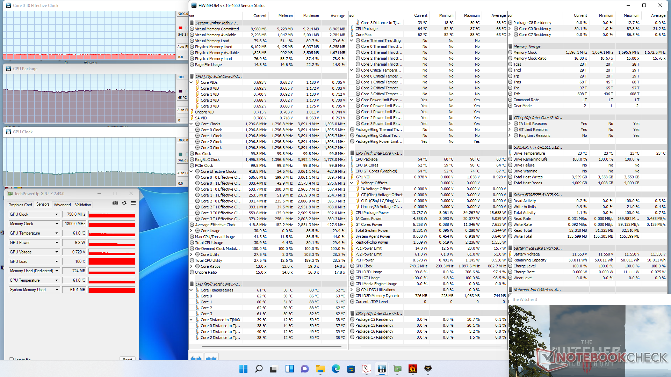Open Task View from taskbar

[x=274, y=369]
